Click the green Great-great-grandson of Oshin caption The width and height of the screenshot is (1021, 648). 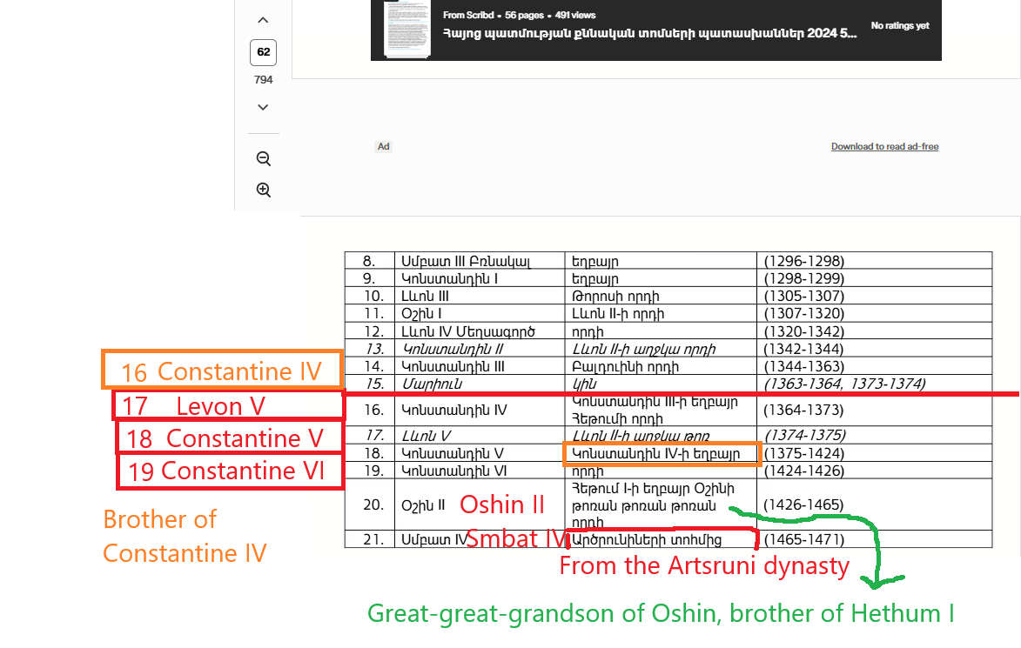[x=661, y=613]
